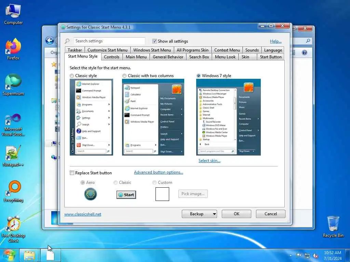The height and width of the screenshot is (262, 350).
Task: Click the OK button
Action: pyautogui.click(x=237, y=214)
